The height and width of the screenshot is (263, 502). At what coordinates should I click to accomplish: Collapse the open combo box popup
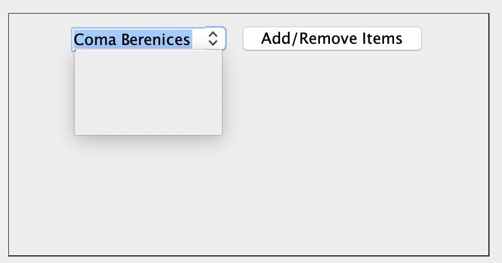click(214, 39)
